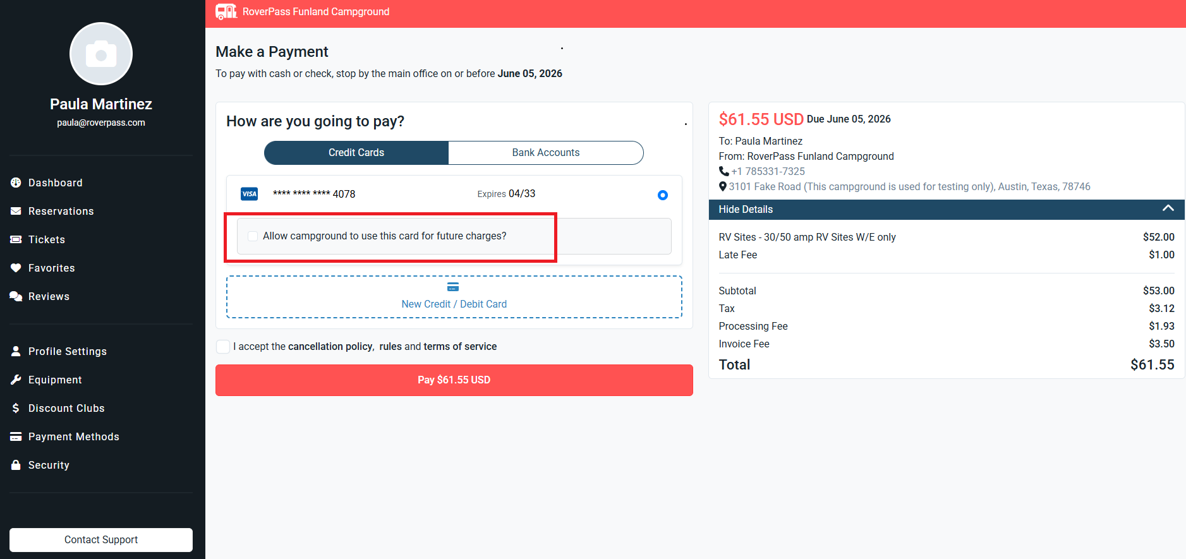Click the Invoice Fee row label

744,344
